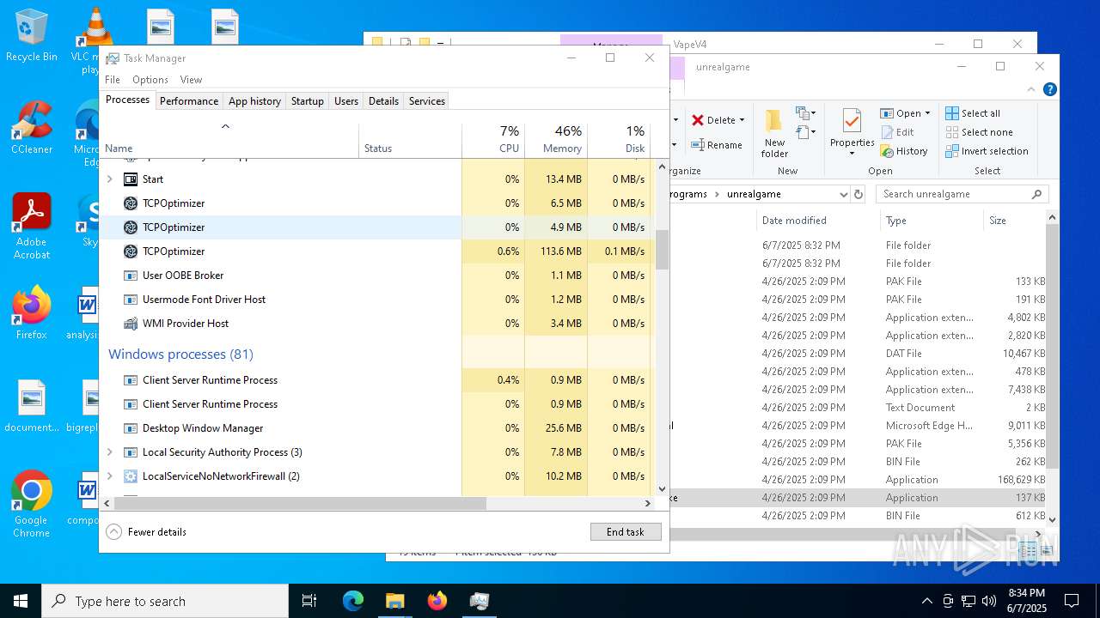Sort processes by CPU column
This screenshot has height=618, width=1100.
[493, 141]
